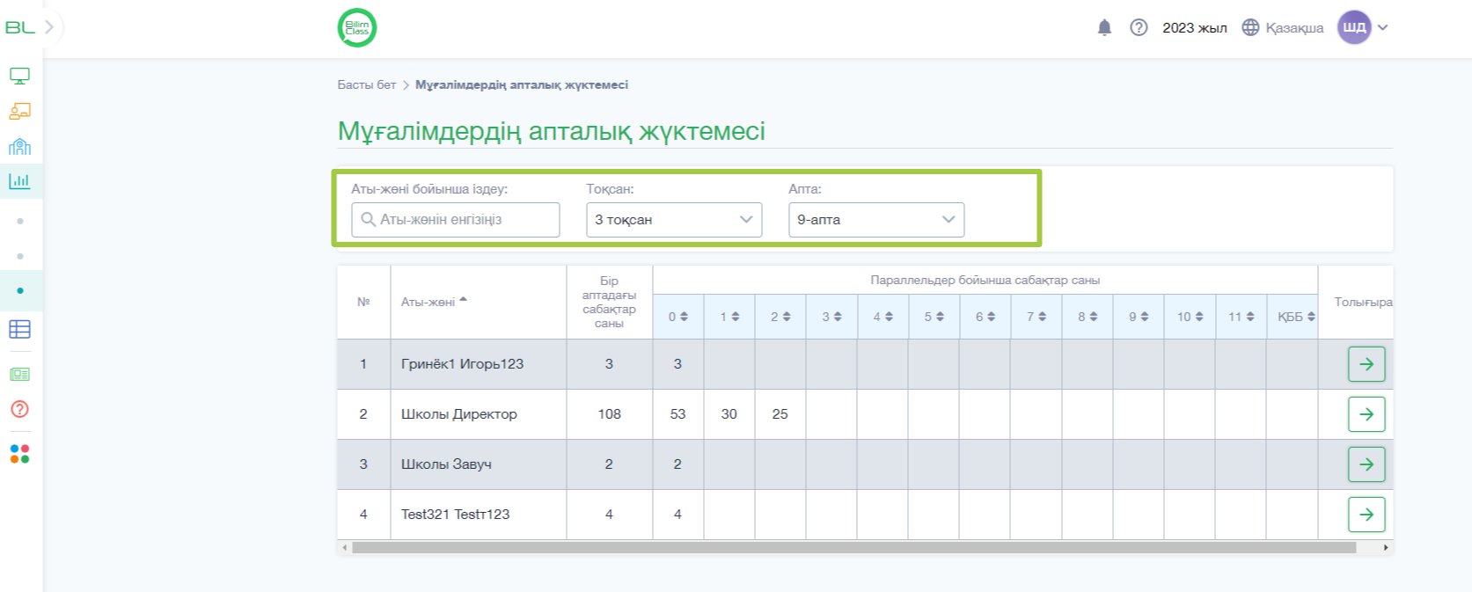The image size is (1472, 592).
Task: Open the table grid sidebar icon
Action: pos(19,329)
